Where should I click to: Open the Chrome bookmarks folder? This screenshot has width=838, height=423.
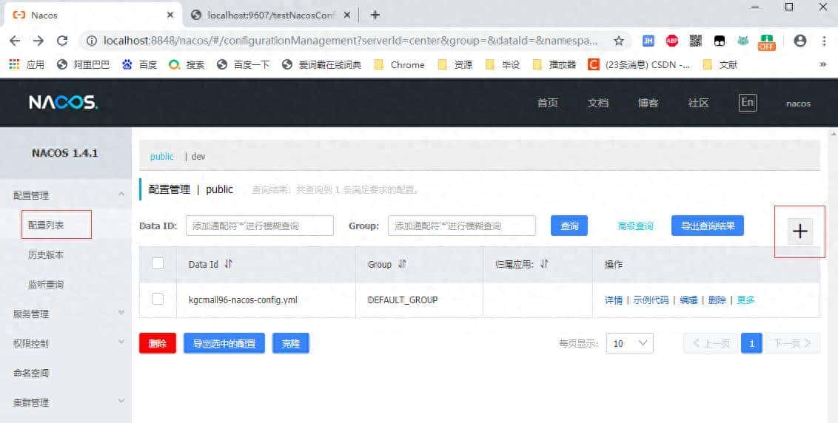click(x=399, y=64)
